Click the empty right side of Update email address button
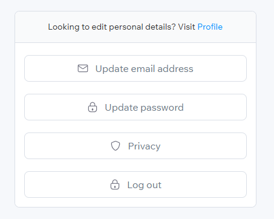The image size is (274, 219). pos(220,68)
